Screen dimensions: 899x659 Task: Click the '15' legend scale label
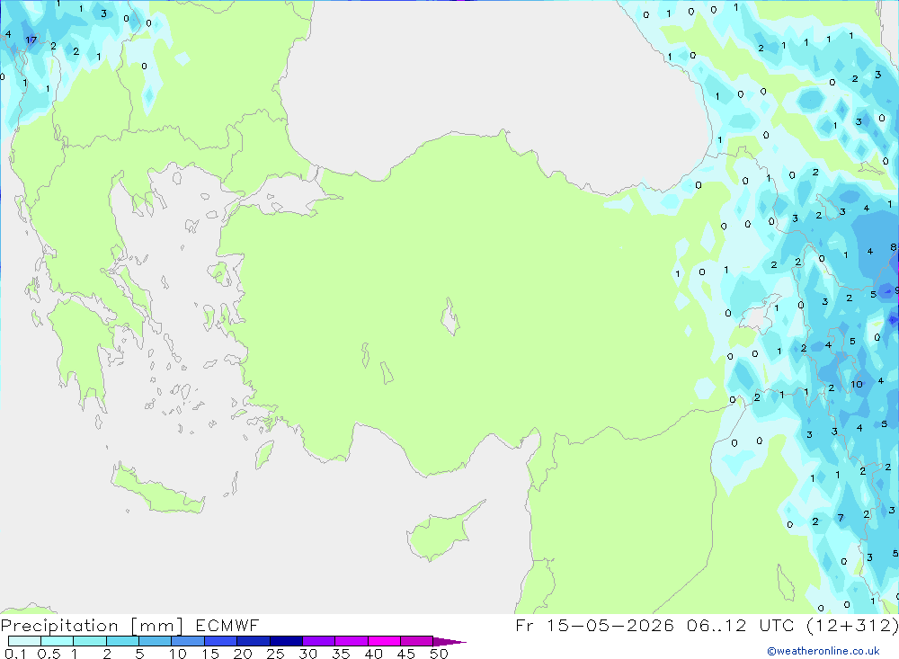[210, 654]
